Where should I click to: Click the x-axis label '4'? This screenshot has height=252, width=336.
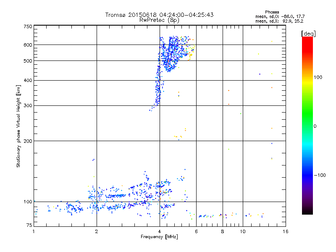[160, 231]
